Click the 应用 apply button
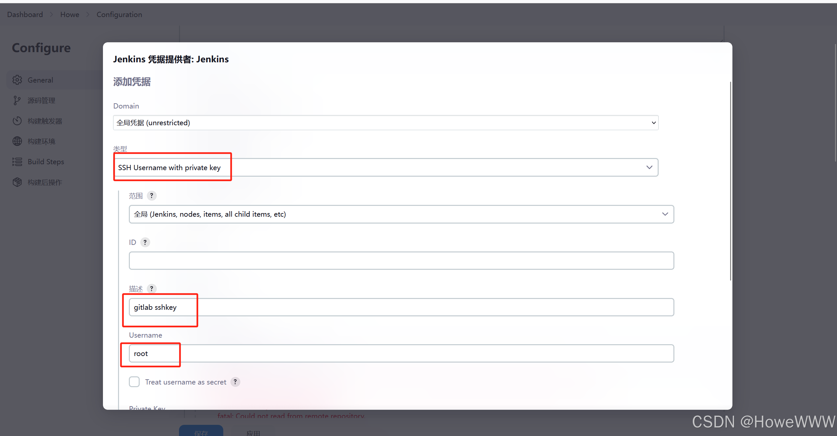The width and height of the screenshot is (837, 436). 253,433
